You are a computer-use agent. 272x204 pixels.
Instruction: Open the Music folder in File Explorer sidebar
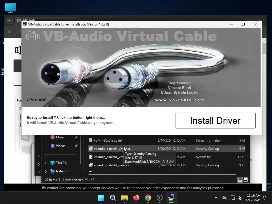click(x=60, y=137)
